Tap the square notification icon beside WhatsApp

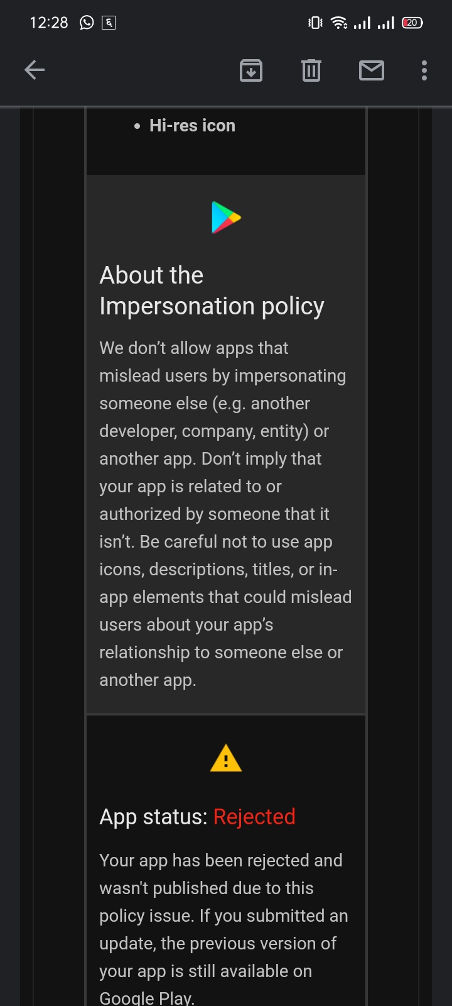point(109,23)
